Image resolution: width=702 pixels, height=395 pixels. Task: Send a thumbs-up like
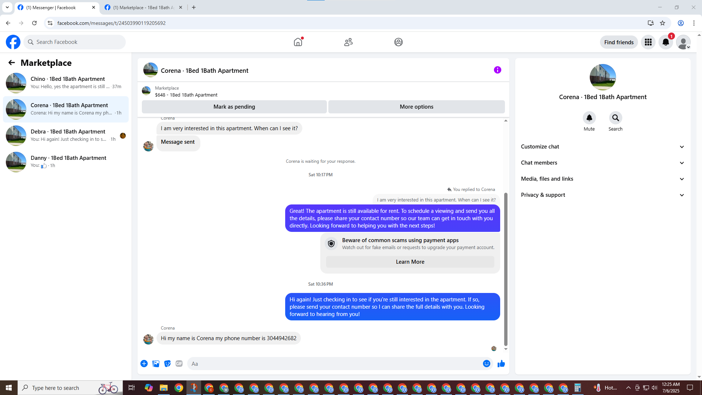click(501, 364)
